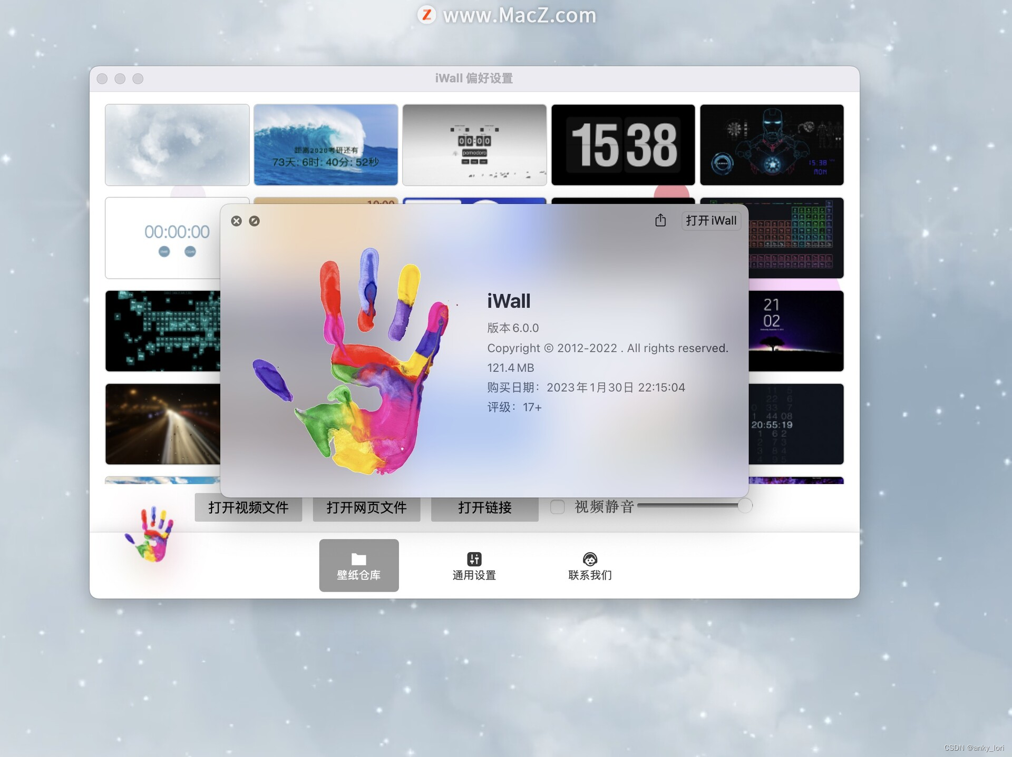The width and height of the screenshot is (1012, 757).
Task: Open the 通用设置 tab
Action: pyautogui.click(x=474, y=566)
